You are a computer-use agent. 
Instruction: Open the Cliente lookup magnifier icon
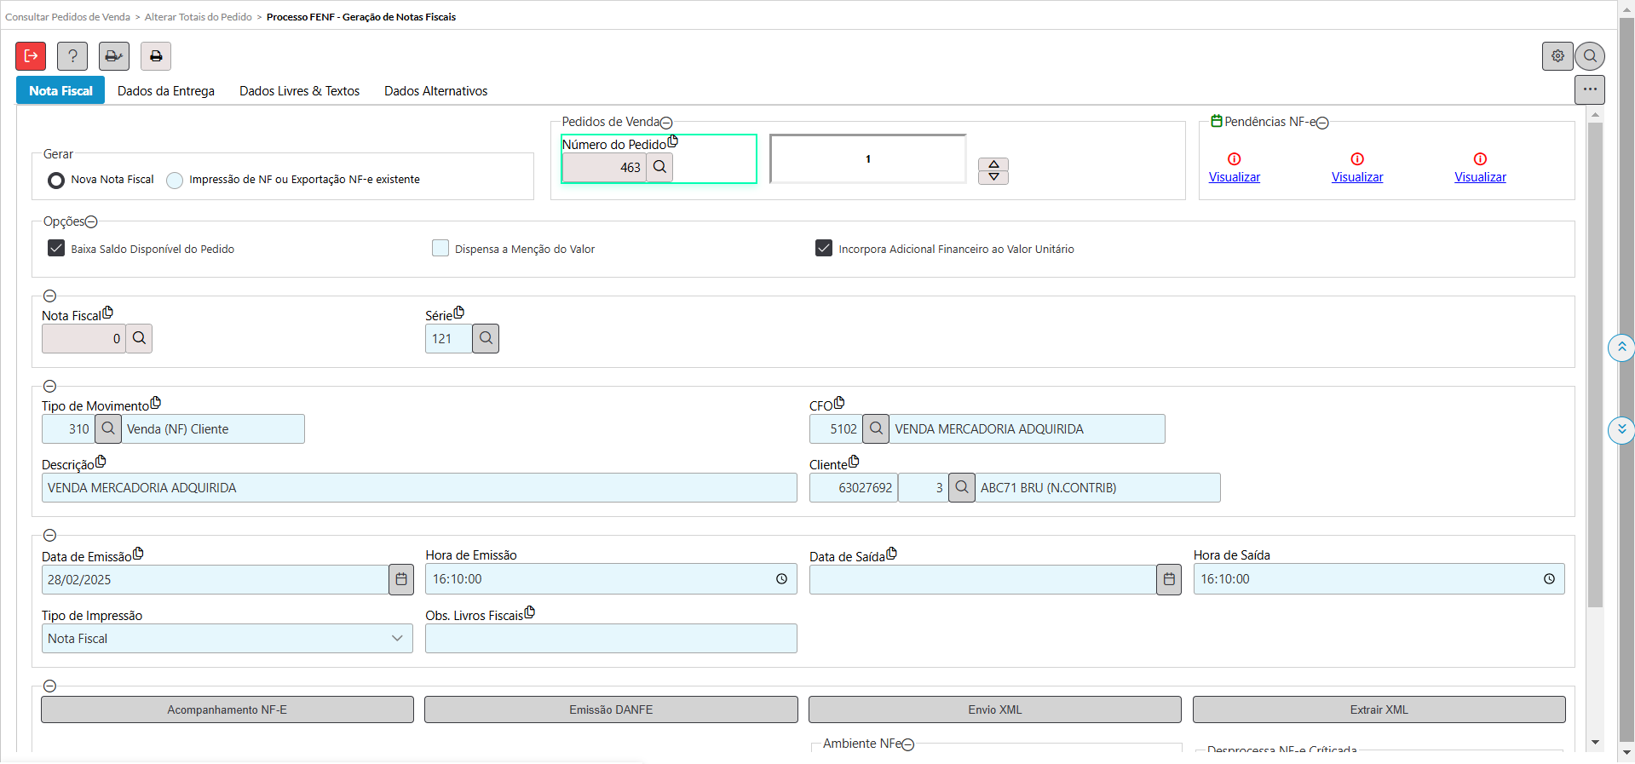click(962, 488)
